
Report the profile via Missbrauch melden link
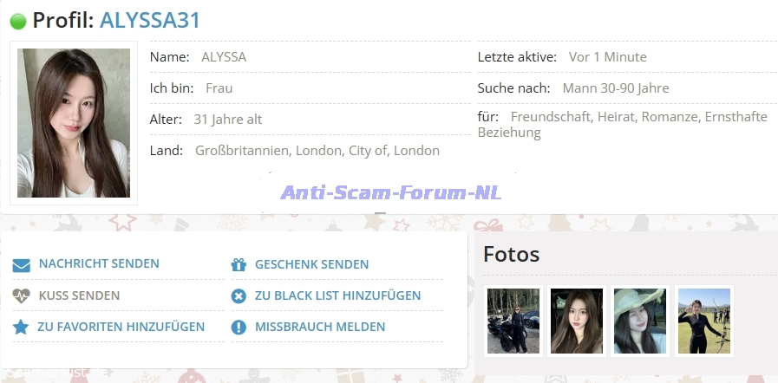(319, 327)
